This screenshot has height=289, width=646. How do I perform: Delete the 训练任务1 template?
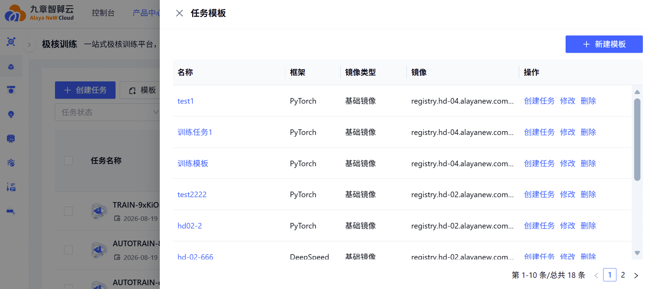[x=589, y=133]
